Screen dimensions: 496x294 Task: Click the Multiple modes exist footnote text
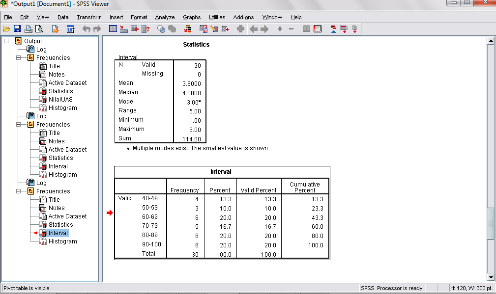(197, 148)
